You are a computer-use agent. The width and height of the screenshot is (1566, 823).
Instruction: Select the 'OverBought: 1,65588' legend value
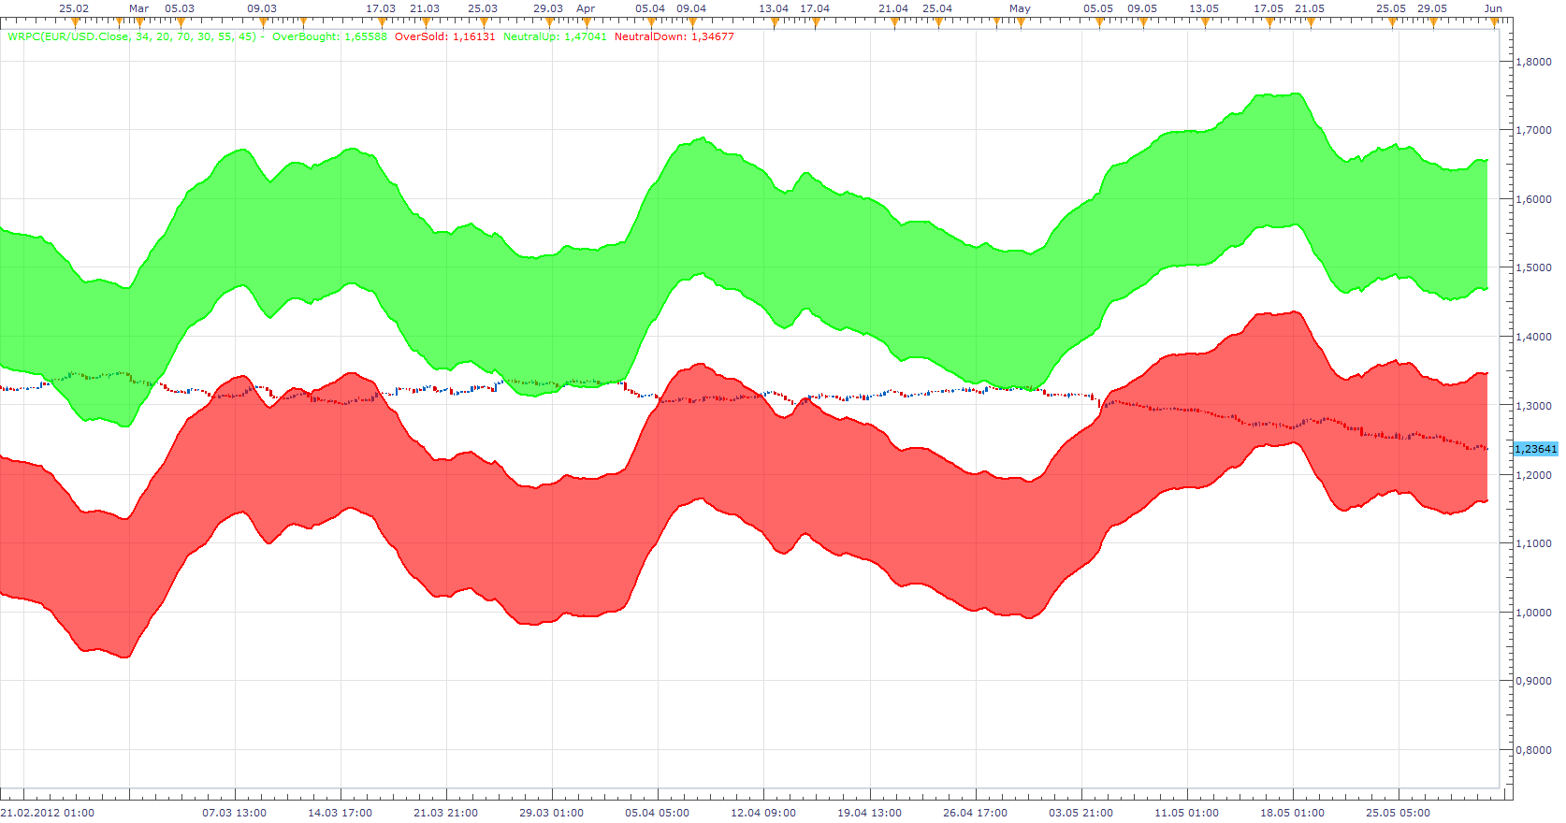[329, 37]
